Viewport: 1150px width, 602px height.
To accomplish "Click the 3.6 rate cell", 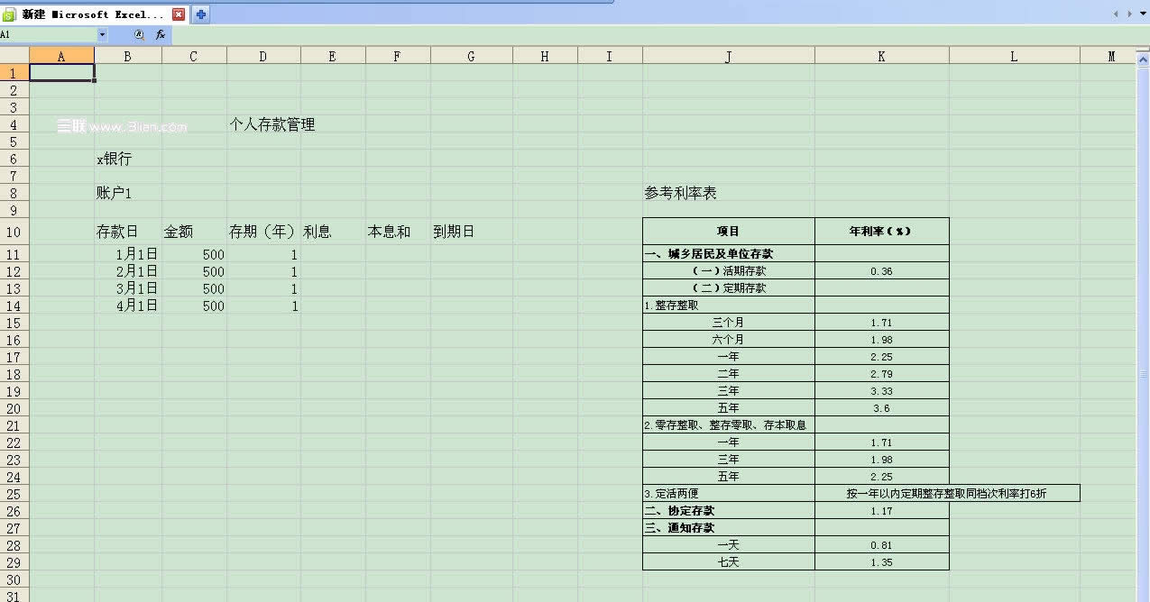I will [882, 408].
